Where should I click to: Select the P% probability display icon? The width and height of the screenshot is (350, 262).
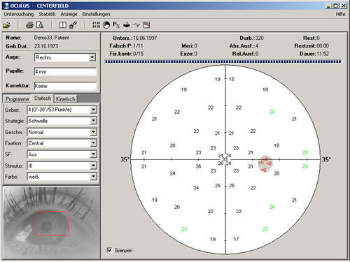tap(116, 24)
